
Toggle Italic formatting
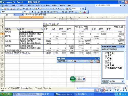coord(36,12)
